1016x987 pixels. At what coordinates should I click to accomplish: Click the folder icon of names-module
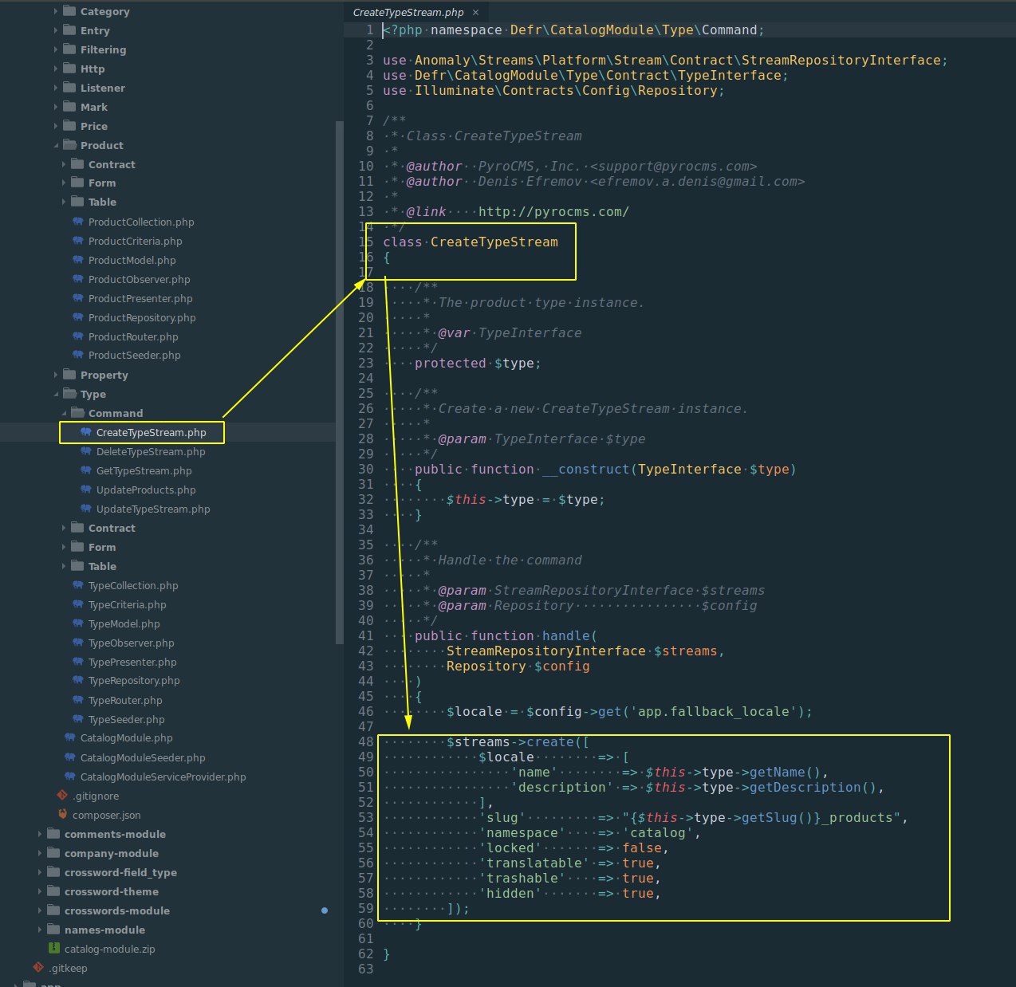point(53,930)
